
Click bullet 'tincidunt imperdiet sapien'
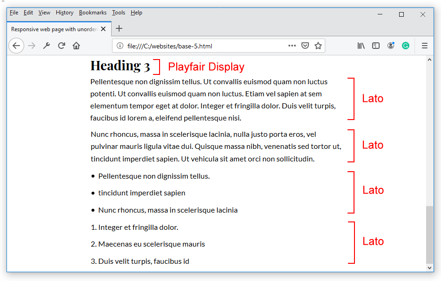142,193
